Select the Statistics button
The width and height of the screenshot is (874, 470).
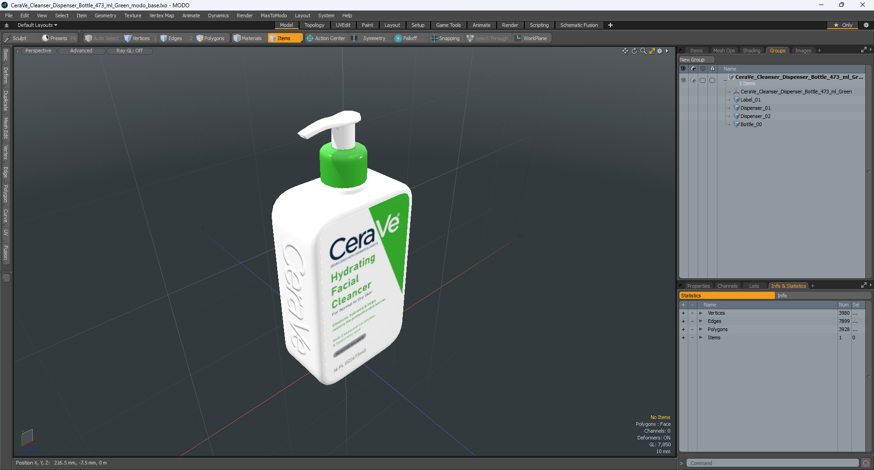[727, 296]
